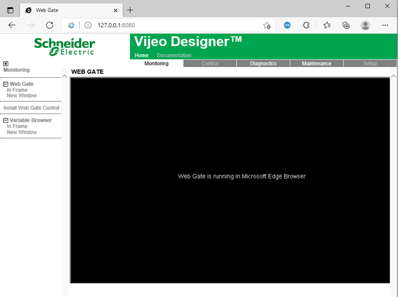Open Settings and more ellipsis menu
The image size is (398, 297).
(x=385, y=25)
